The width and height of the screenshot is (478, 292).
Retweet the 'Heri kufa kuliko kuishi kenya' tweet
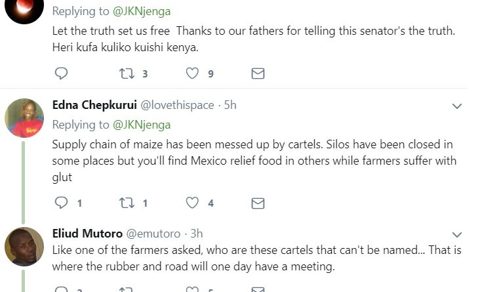pos(127,73)
